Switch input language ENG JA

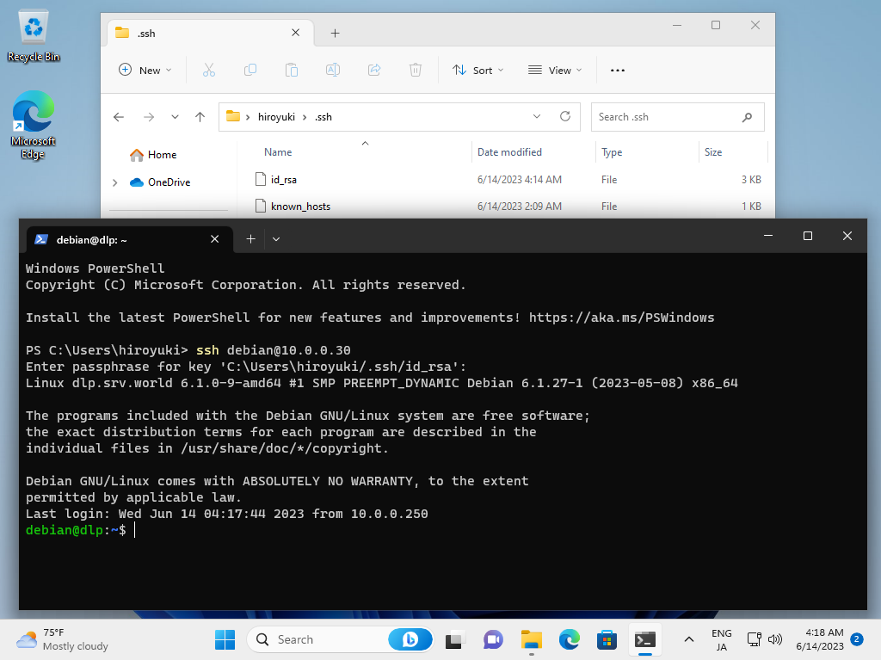(x=722, y=639)
